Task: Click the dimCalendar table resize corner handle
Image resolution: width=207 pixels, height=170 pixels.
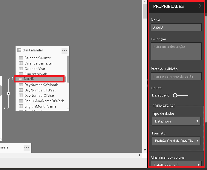Action: pos(68,110)
